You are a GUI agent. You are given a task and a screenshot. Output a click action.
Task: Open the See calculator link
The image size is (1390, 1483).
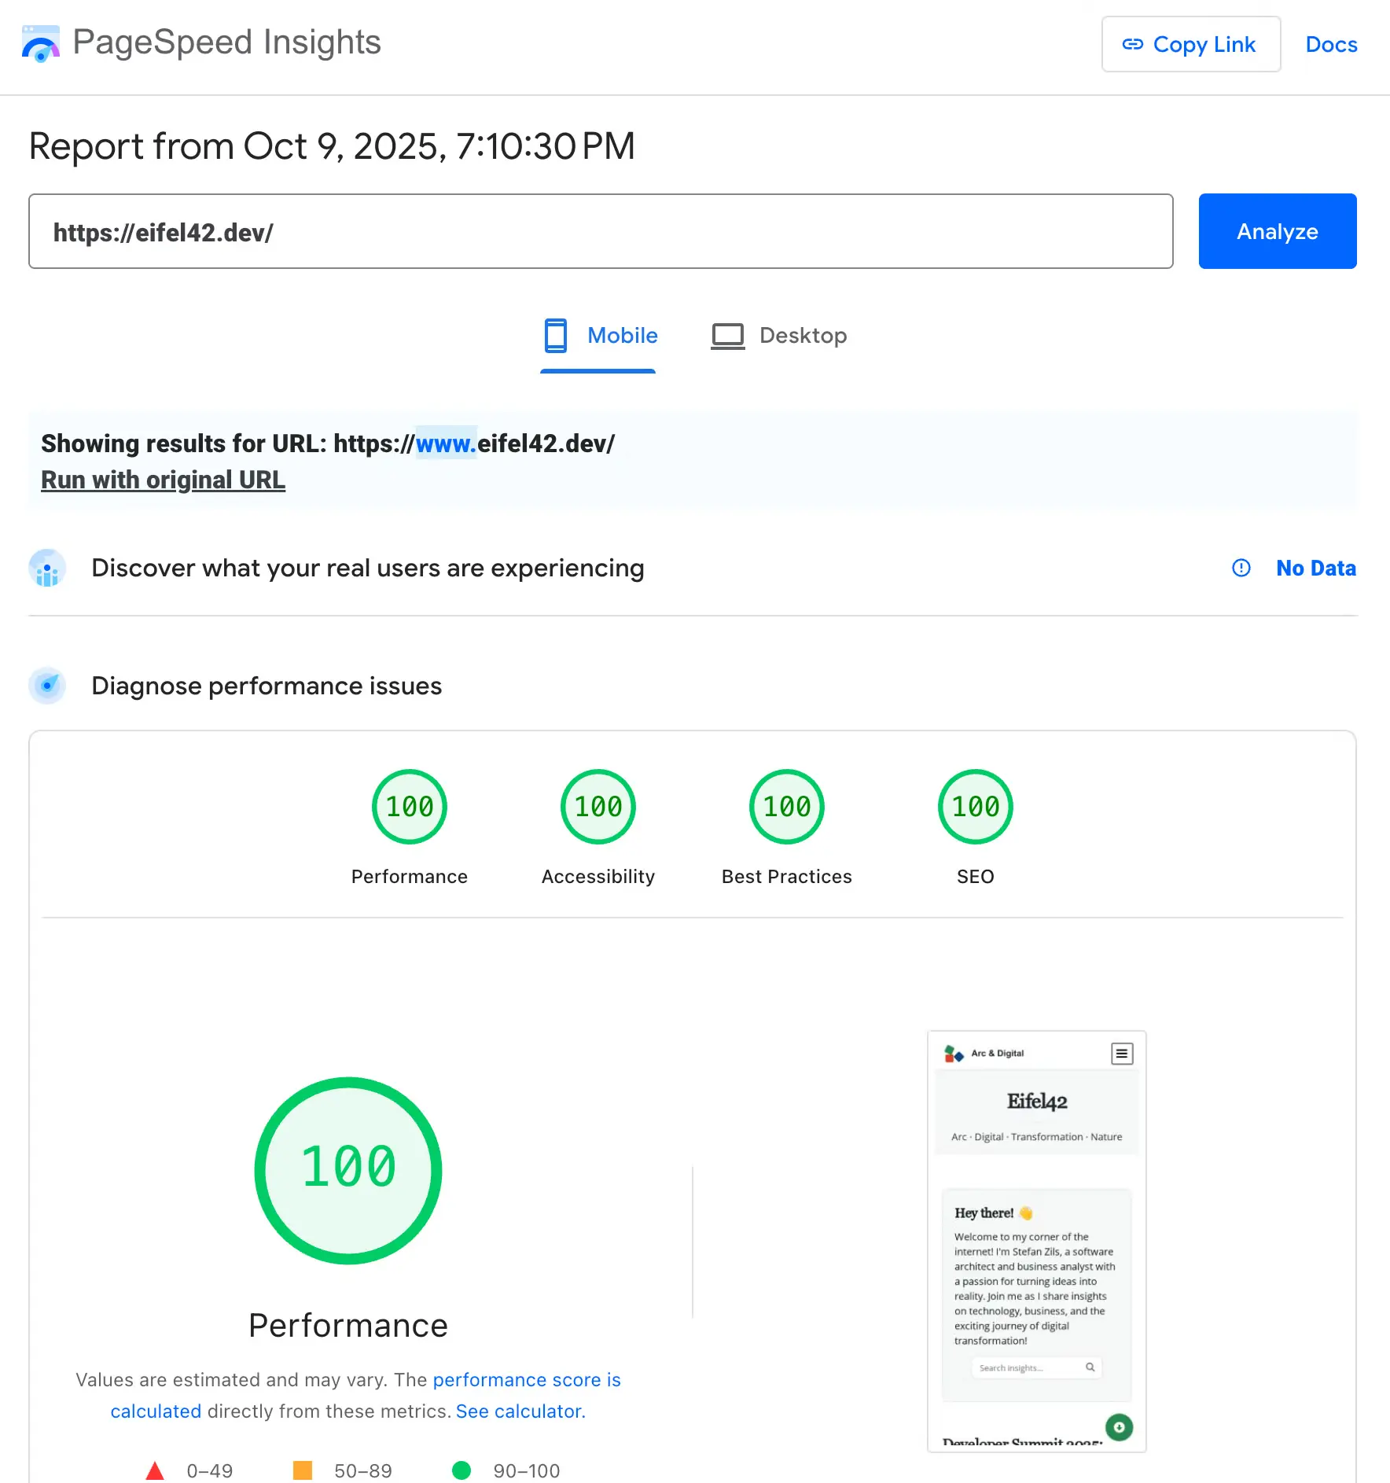(520, 1411)
